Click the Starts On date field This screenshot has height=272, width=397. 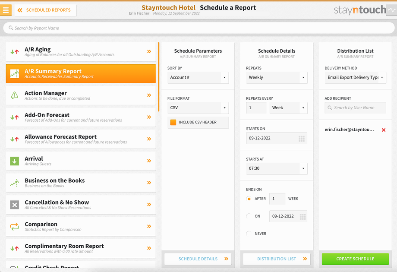[277, 138]
